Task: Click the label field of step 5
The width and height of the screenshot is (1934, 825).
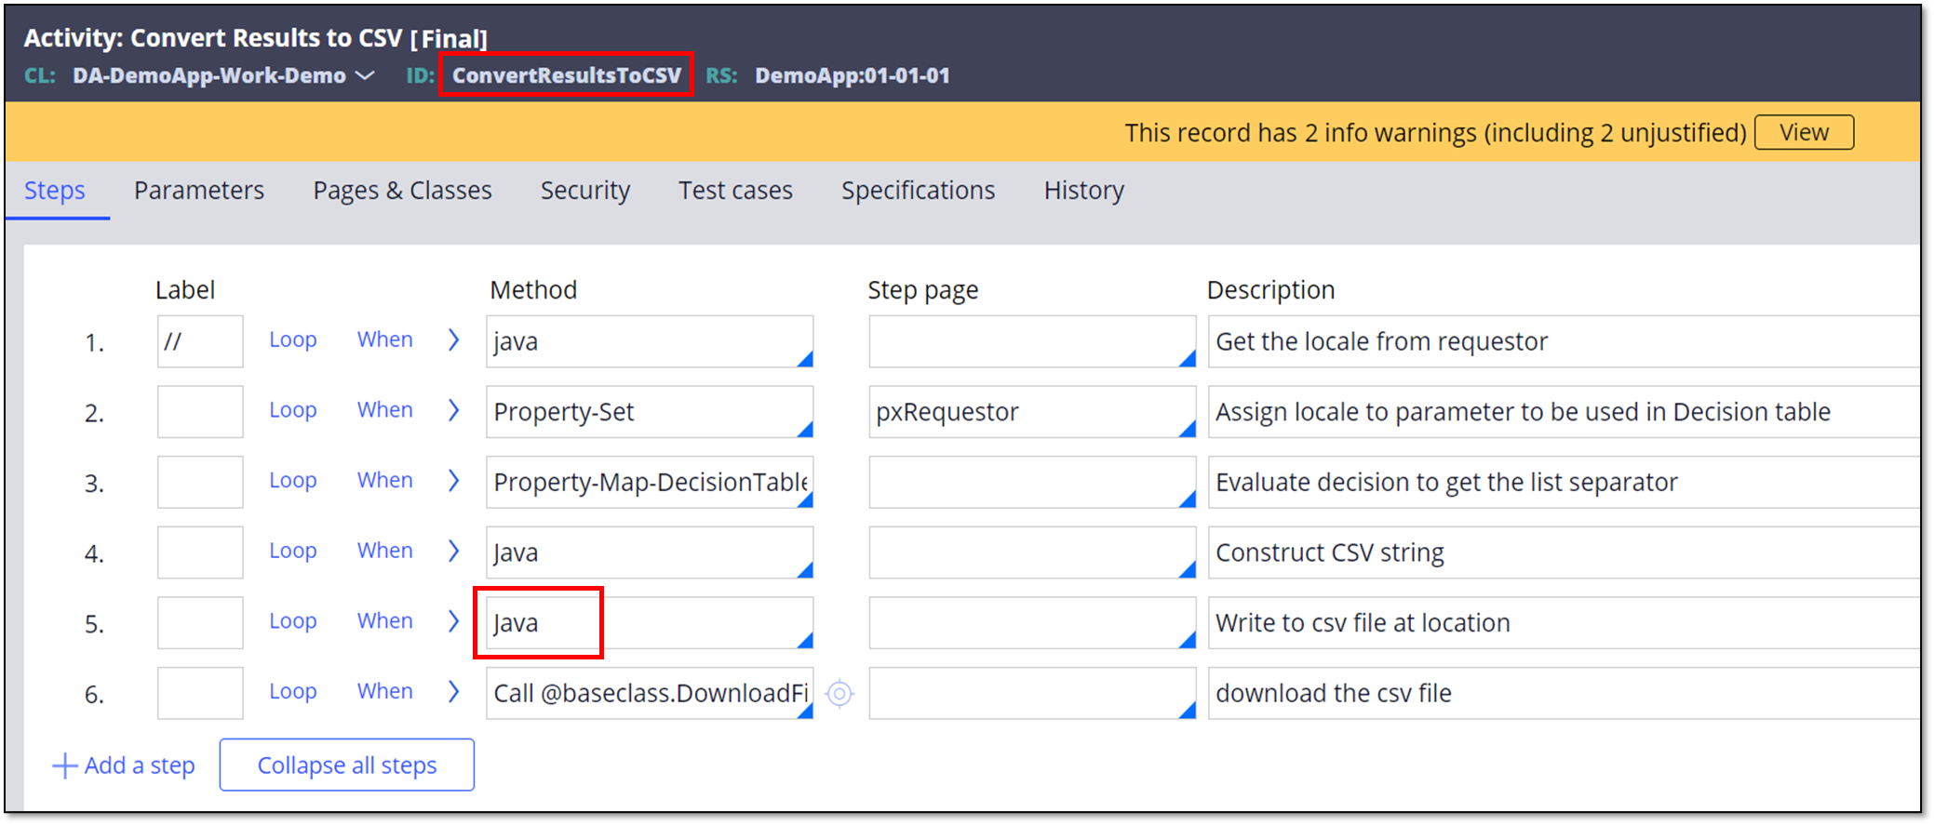Action: pos(200,622)
